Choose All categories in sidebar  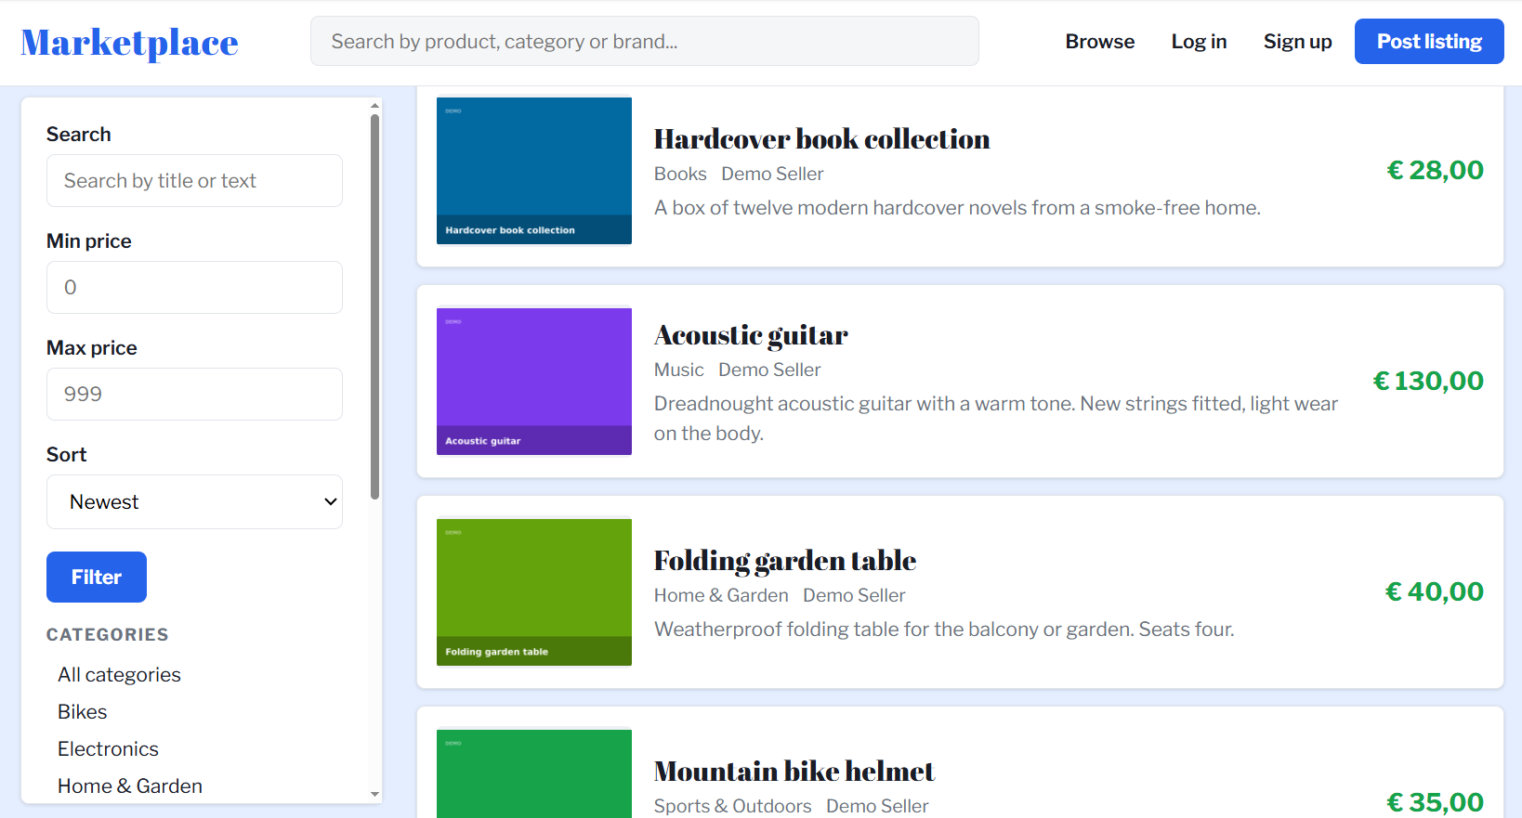pyautogui.click(x=119, y=675)
